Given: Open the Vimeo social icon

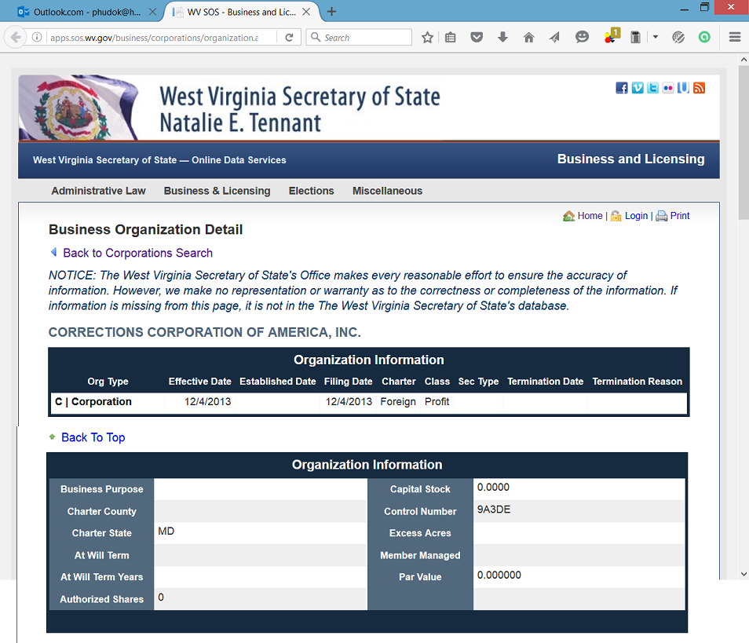Looking at the screenshot, I should pyautogui.click(x=638, y=88).
